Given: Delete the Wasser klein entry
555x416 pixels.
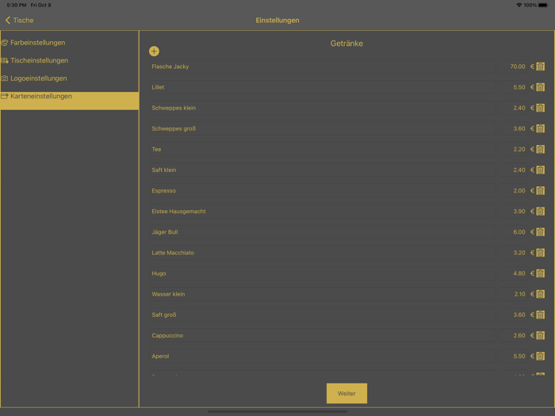Looking at the screenshot, I should pos(540,294).
